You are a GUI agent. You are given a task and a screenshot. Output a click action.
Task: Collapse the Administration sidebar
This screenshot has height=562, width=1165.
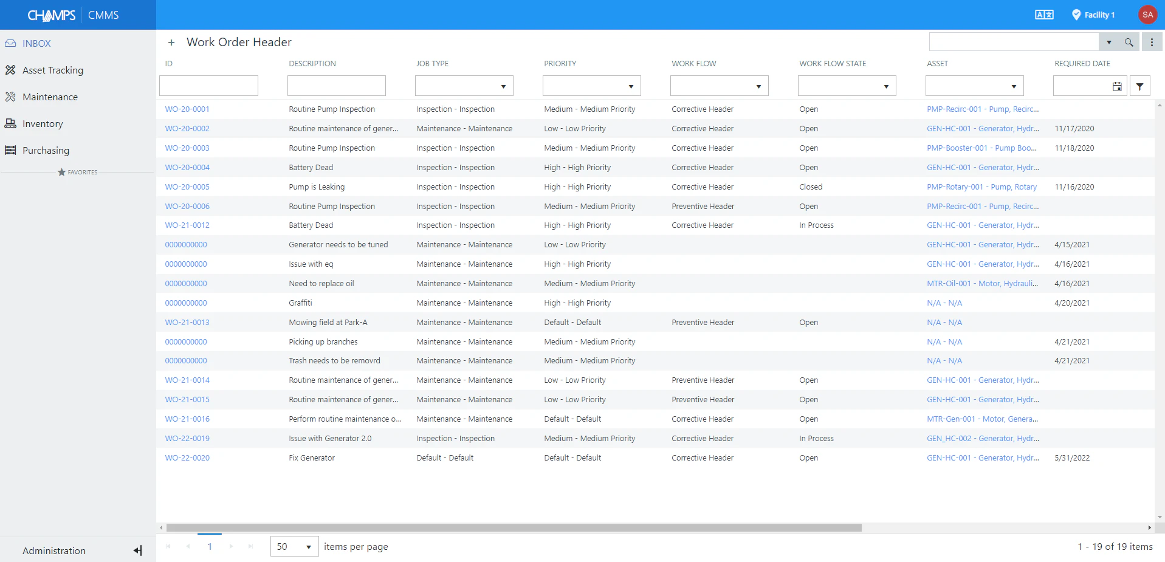(137, 550)
